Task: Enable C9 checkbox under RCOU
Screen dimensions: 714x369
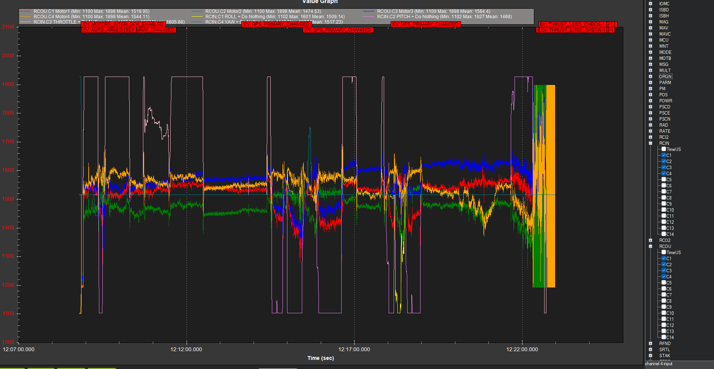Action: (664, 307)
